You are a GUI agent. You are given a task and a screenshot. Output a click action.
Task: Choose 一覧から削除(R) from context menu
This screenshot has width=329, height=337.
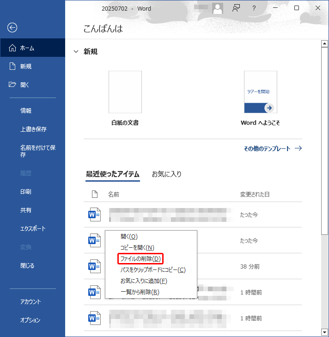(151, 292)
